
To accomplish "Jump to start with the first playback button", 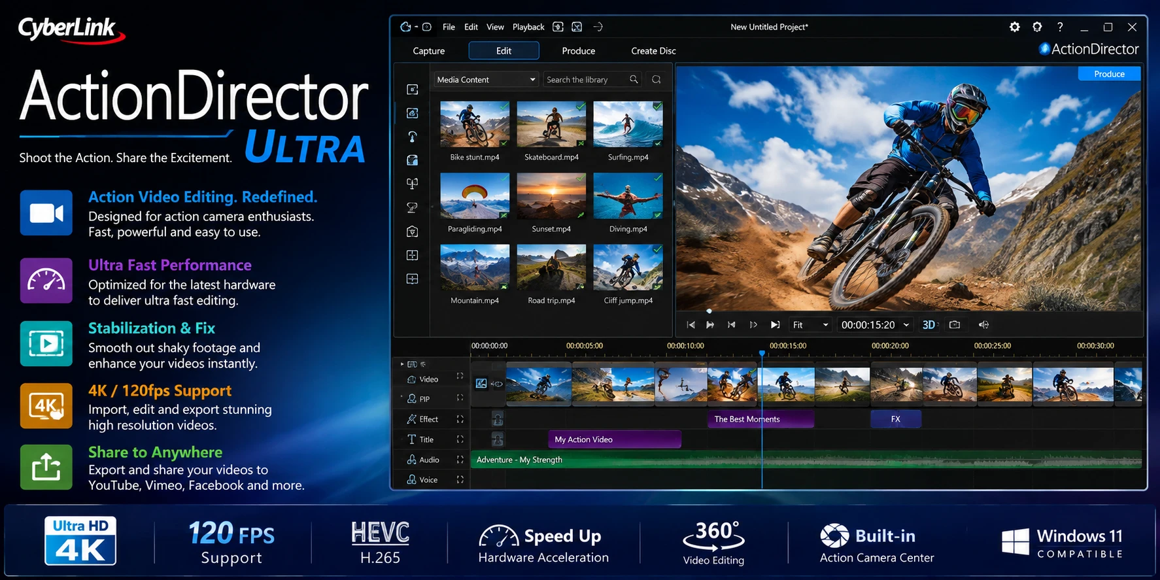I will tap(691, 324).
